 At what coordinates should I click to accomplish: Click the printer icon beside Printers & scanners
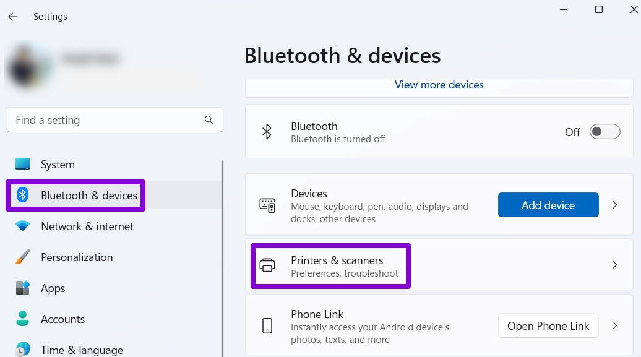(x=267, y=265)
